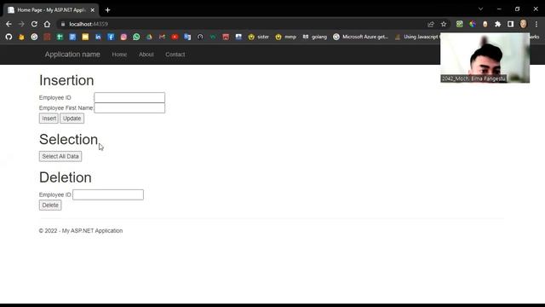Click the Application name brand link
Screen dimensions: 545x307
click(x=72, y=55)
